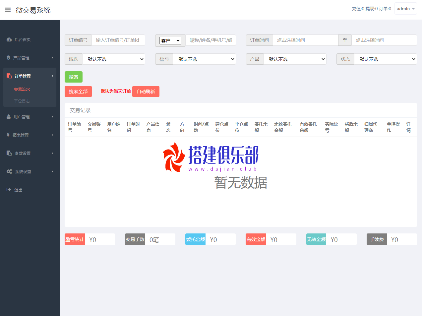The height and width of the screenshot is (316, 422).
Task: Click the 0笔 trade count value
Action: click(x=154, y=240)
